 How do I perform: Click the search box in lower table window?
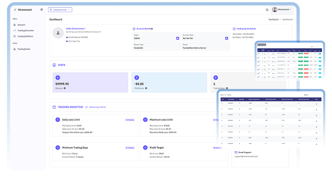coord(315,95)
